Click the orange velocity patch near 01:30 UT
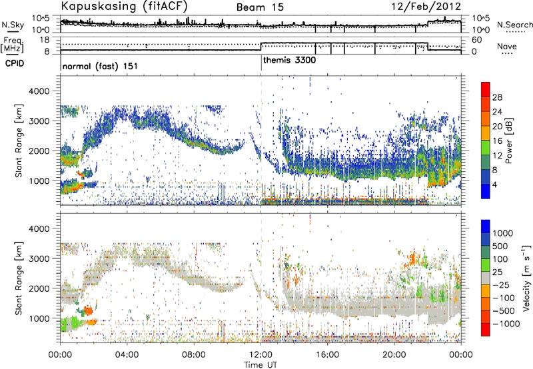This screenshot has height=369, width=533. 89,310
